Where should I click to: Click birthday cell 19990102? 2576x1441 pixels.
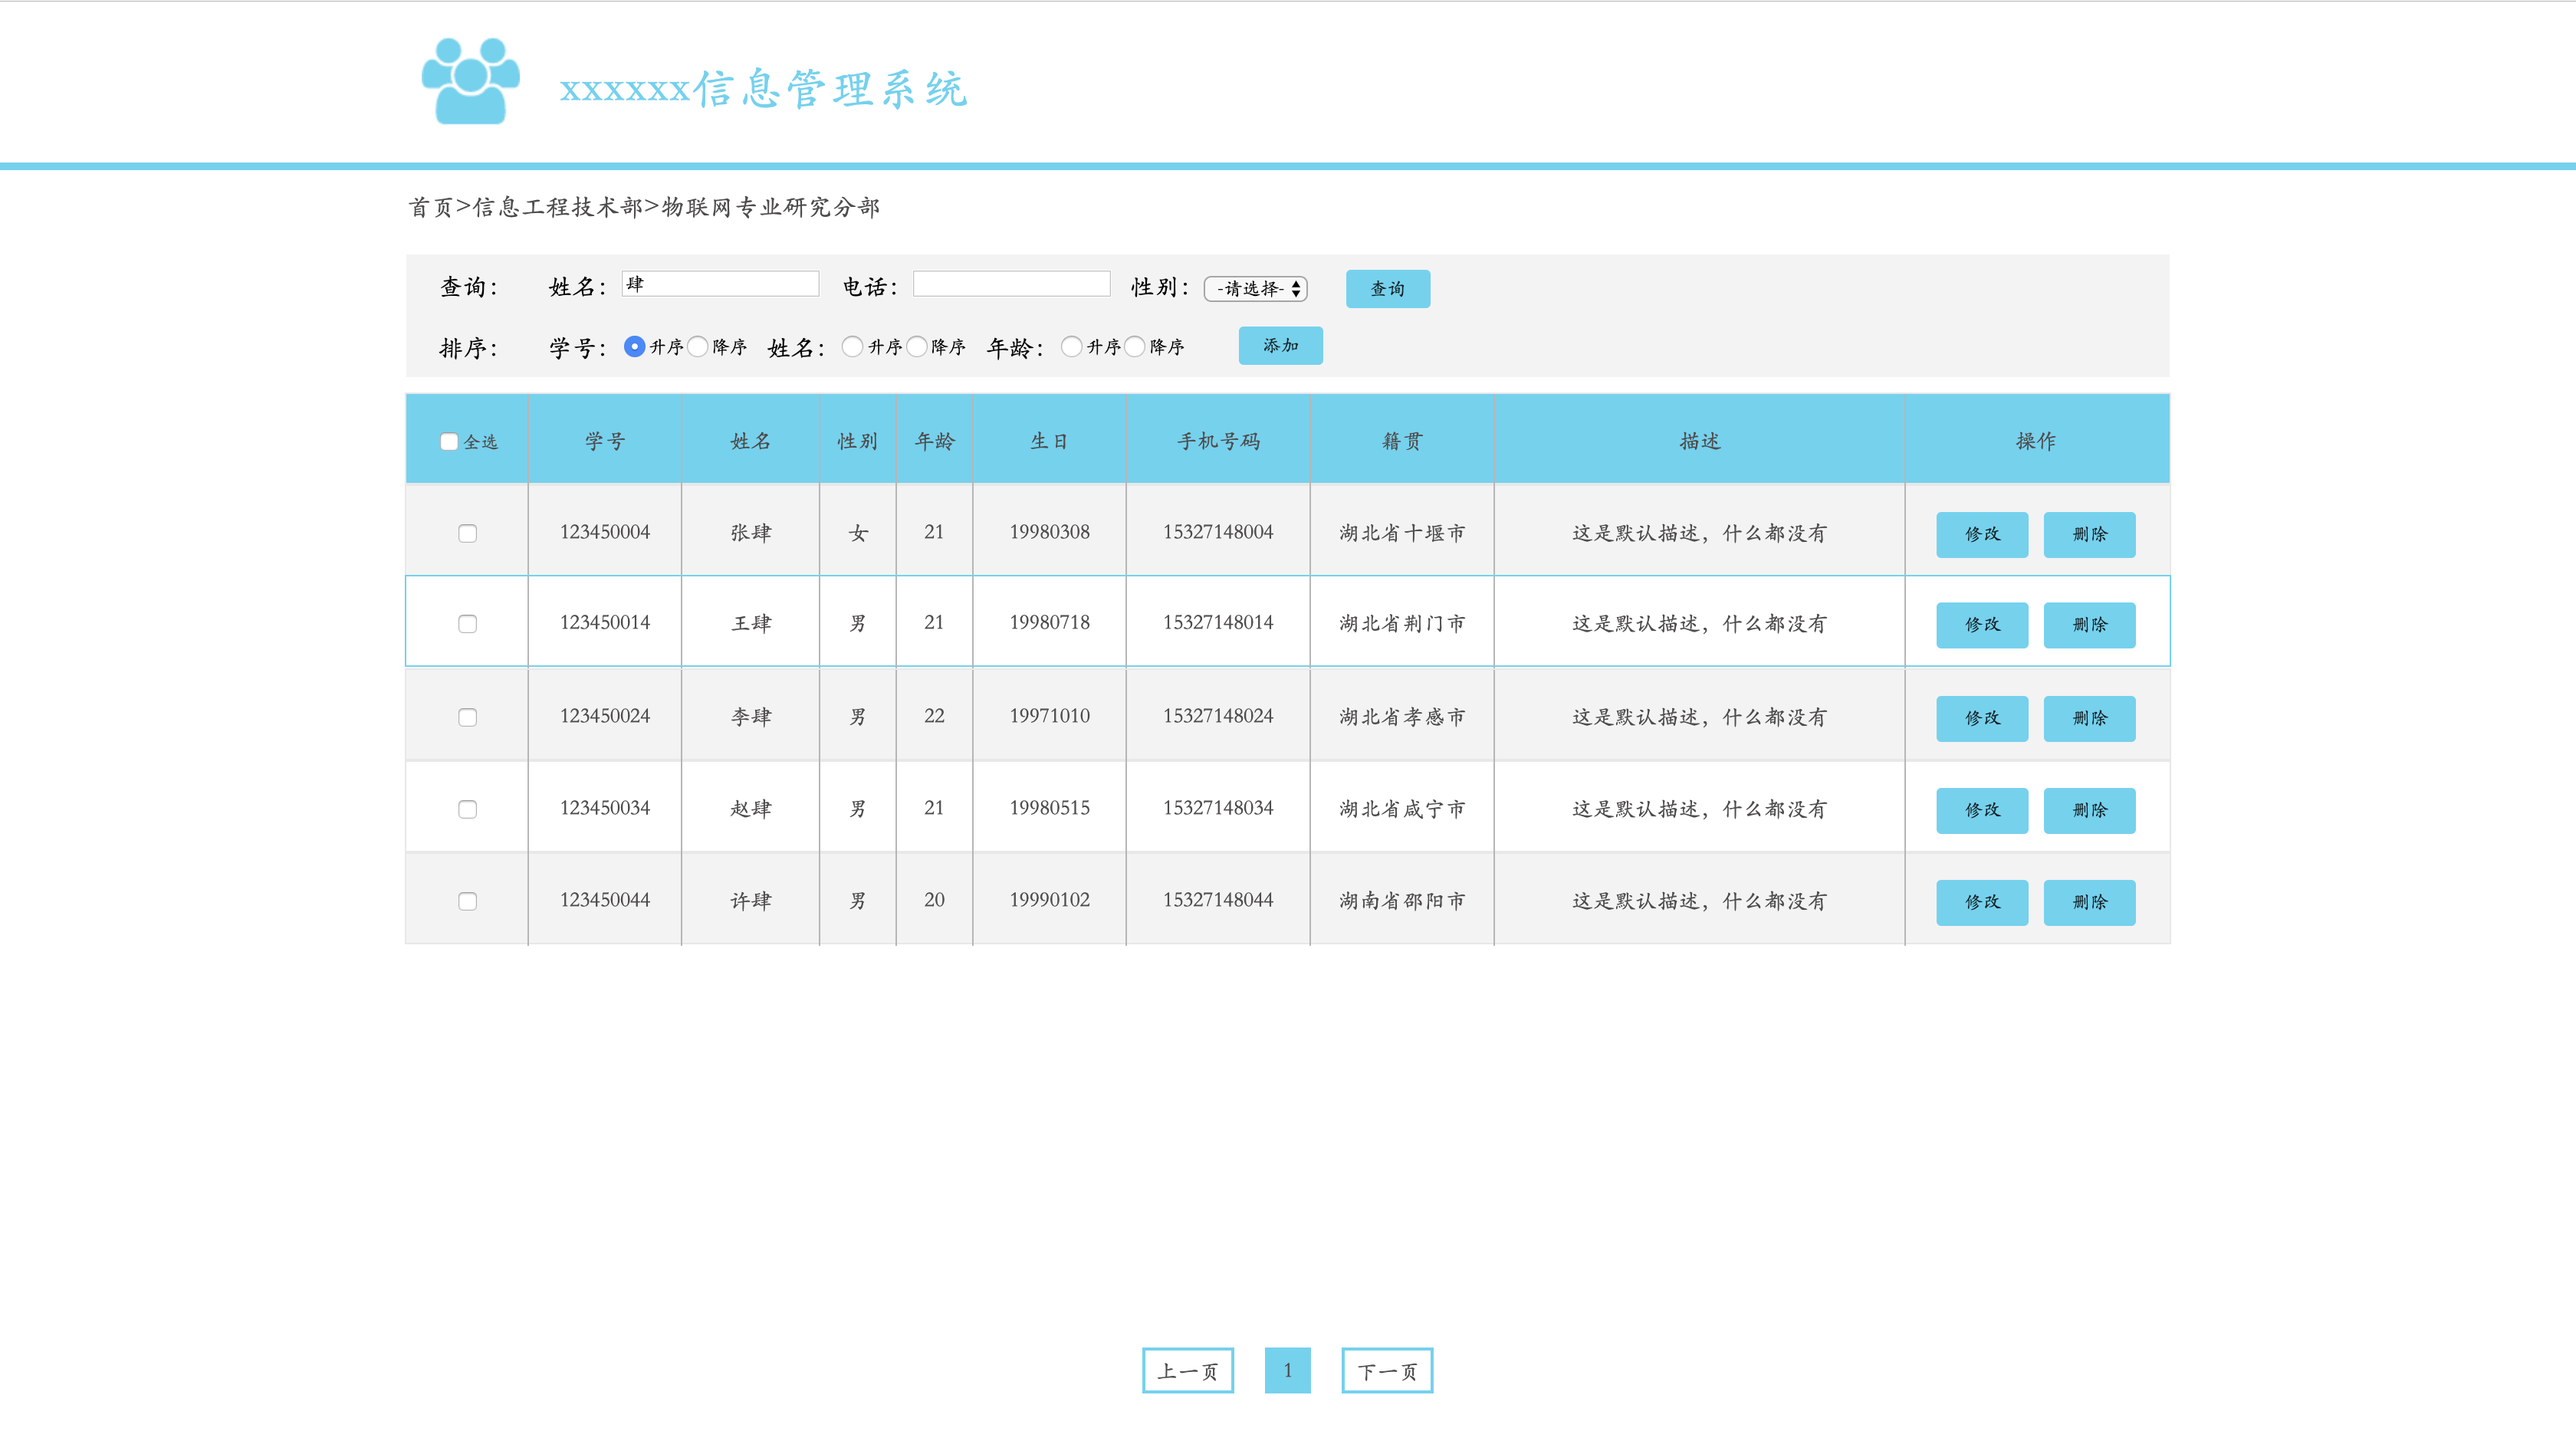pos(1049,900)
